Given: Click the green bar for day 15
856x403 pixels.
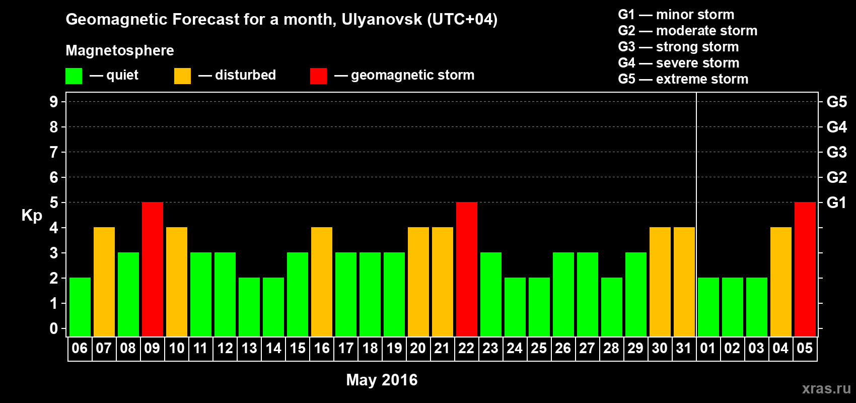Looking at the screenshot, I should pos(298,295).
